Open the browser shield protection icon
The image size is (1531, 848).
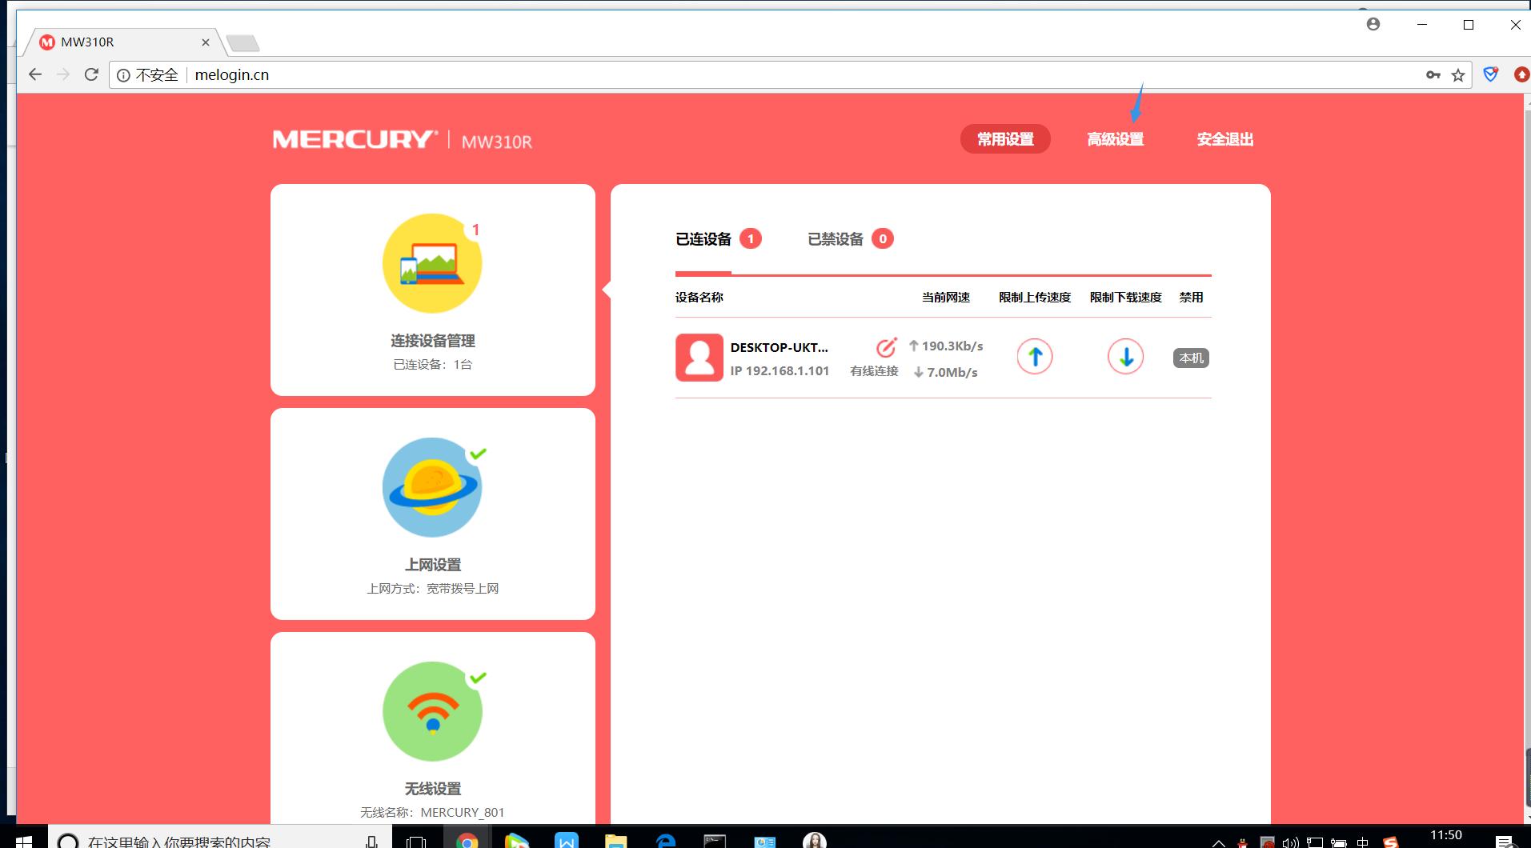tap(1490, 74)
